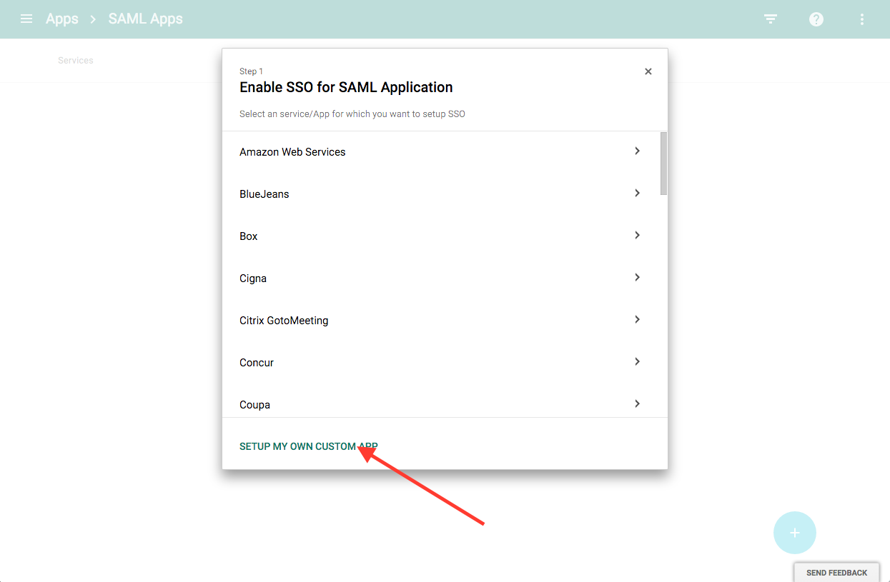The image size is (890, 582).
Task: Expand BlueJeans row chevron
Action: coord(637,193)
